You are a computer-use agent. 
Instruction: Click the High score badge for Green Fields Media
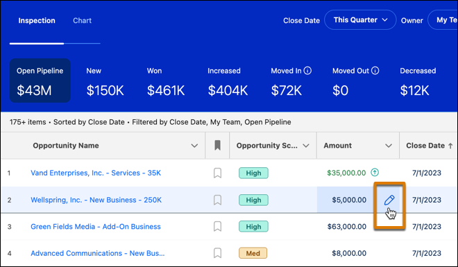253,227
